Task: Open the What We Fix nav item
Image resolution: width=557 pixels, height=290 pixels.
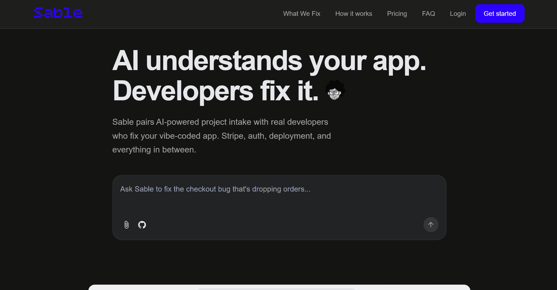Action: click(302, 14)
